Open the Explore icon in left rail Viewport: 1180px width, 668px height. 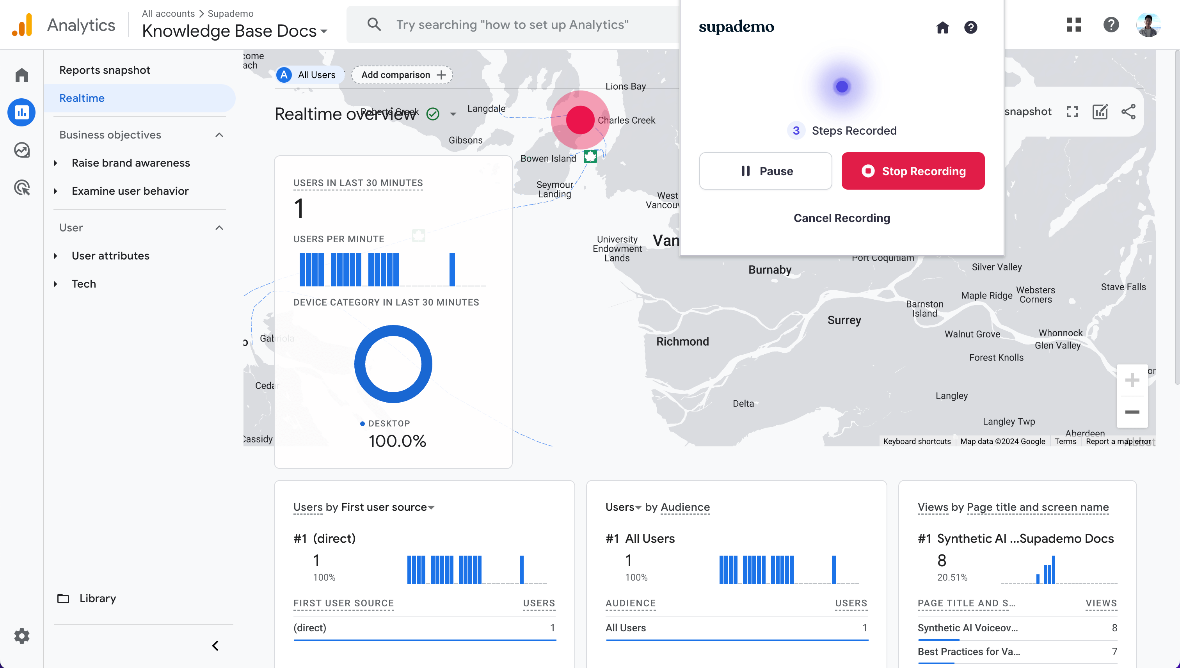pyautogui.click(x=21, y=150)
